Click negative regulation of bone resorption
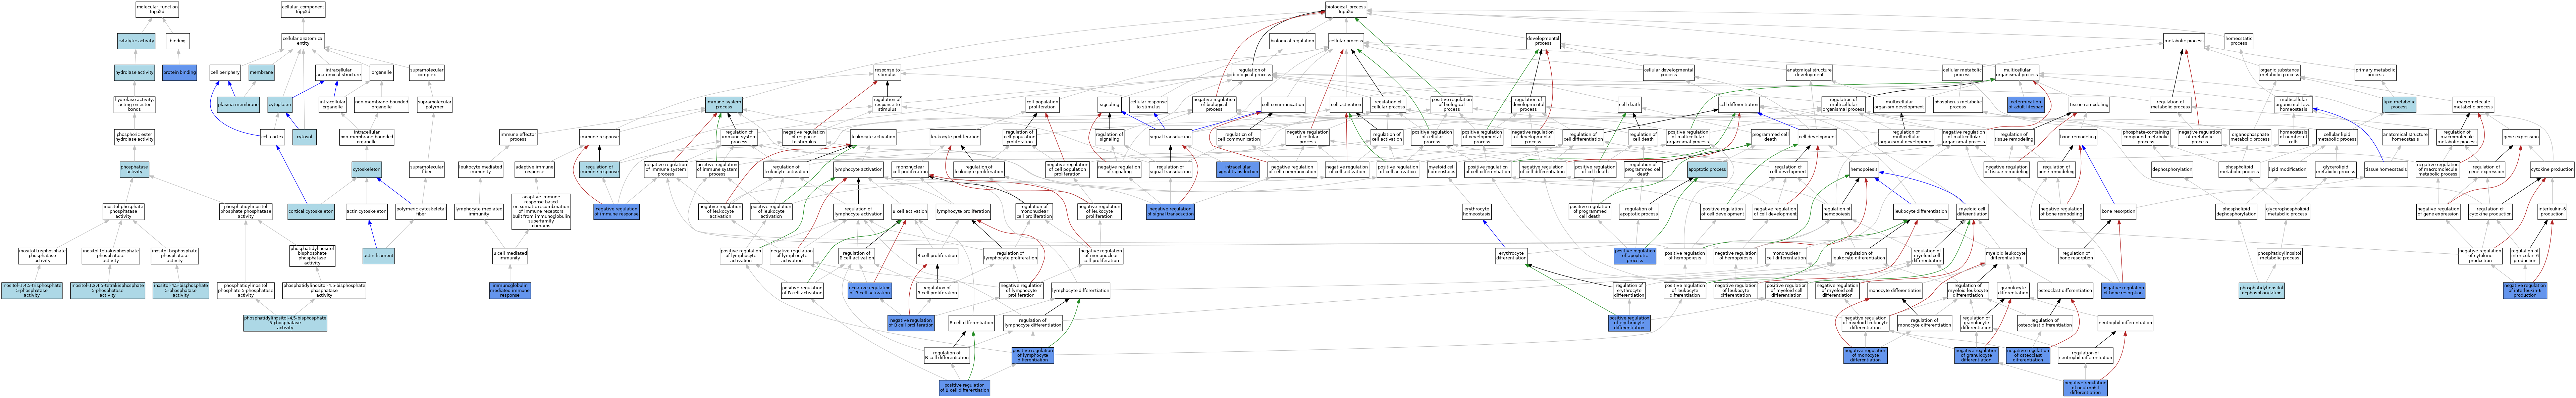Image resolution: width=2576 pixels, height=398 pixels. point(2123,291)
